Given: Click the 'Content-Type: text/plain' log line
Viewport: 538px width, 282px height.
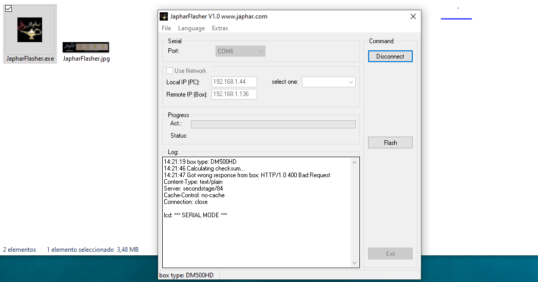Looking at the screenshot, I should (193, 182).
